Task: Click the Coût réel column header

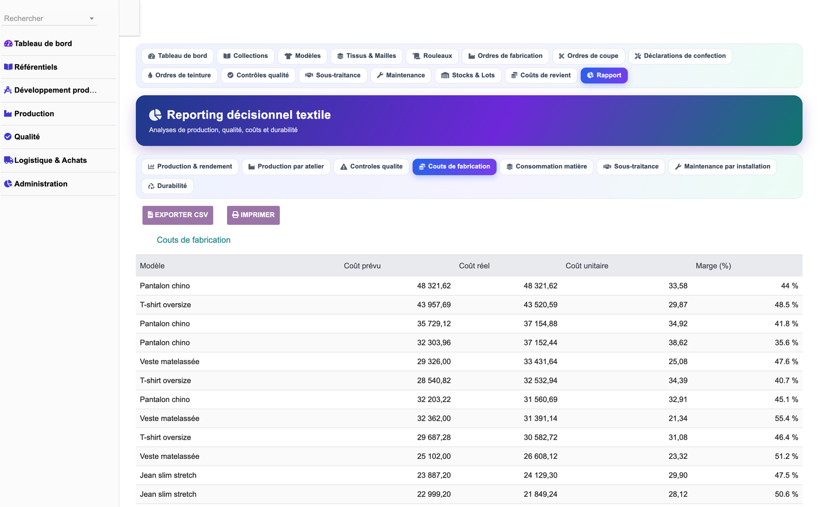Action: pos(474,266)
